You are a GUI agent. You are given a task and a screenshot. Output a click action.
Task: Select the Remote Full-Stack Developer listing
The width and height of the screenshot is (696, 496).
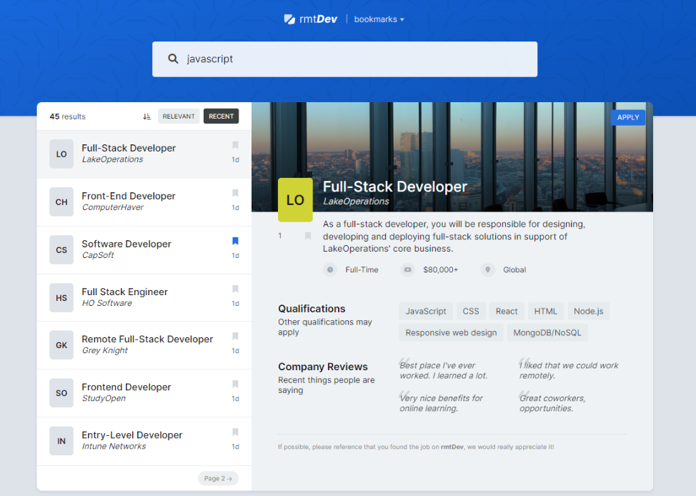[x=144, y=345]
